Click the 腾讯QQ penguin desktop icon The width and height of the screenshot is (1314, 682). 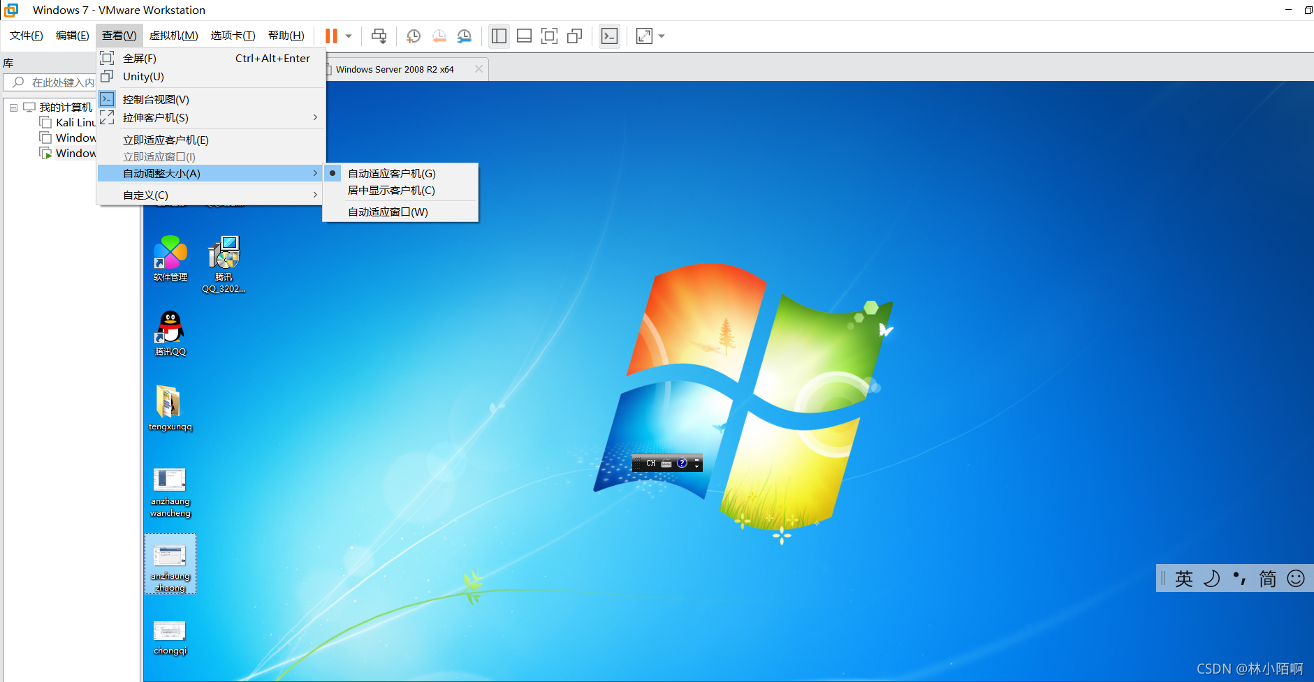pyautogui.click(x=170, y=334)
